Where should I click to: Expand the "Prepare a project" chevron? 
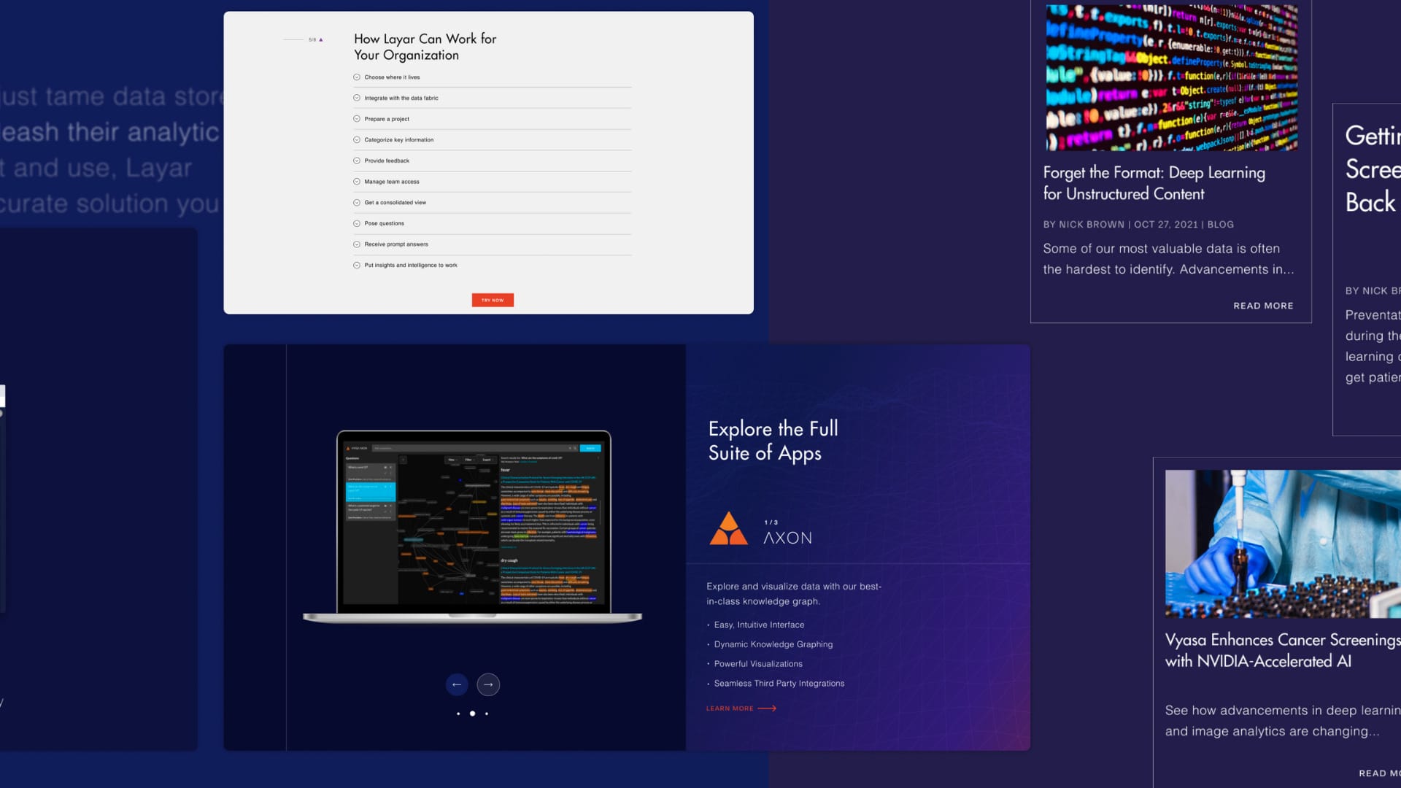click(357, 119)
